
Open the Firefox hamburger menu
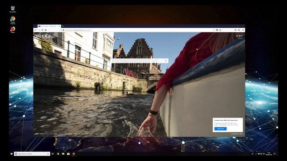click(243, 30)
